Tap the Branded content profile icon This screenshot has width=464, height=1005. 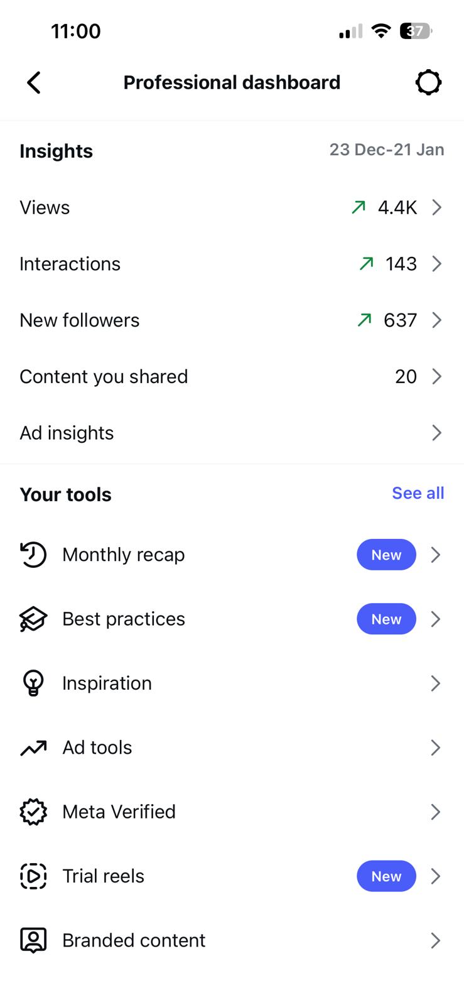coord(33,940)
